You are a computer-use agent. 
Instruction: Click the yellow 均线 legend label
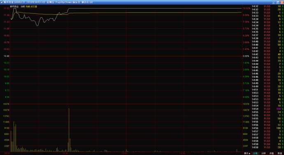tap(28, 7)
